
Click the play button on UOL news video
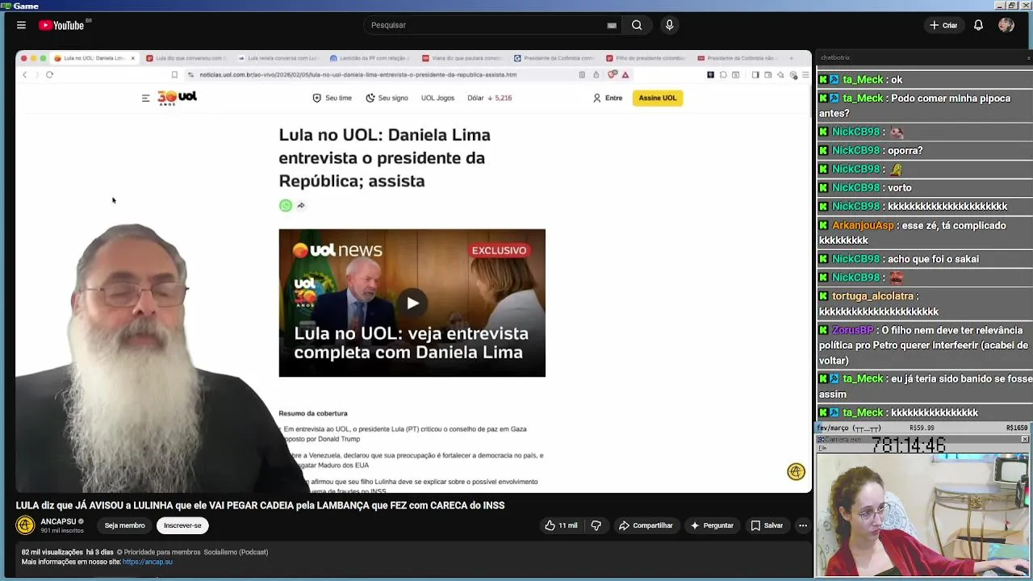point(412,303)
